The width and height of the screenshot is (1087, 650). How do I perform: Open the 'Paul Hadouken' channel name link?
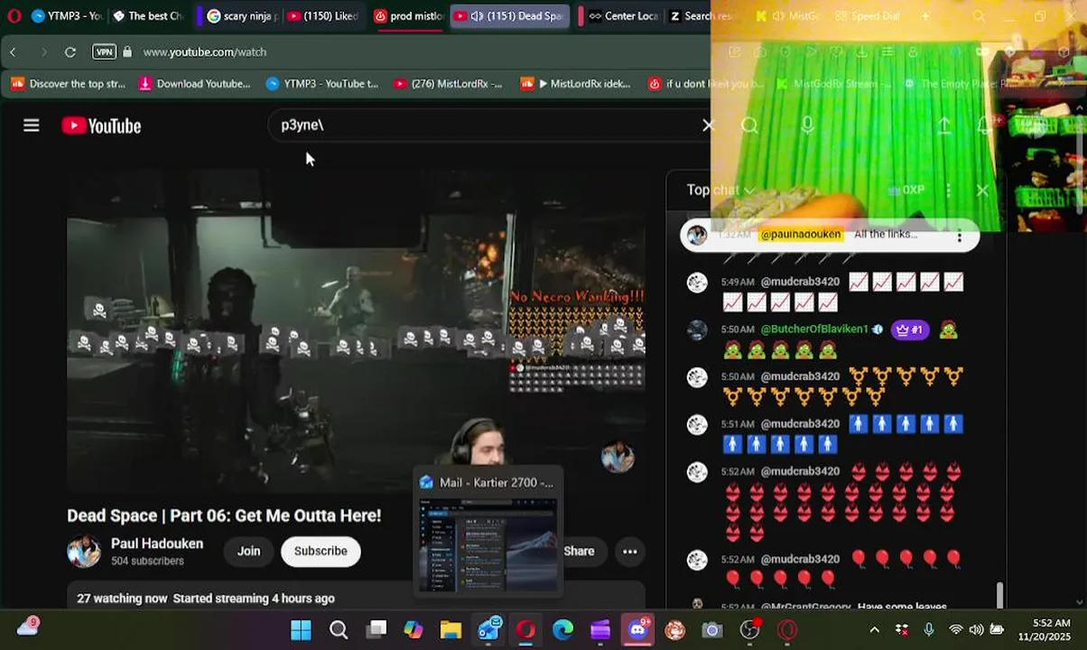(x=157, y=543)
